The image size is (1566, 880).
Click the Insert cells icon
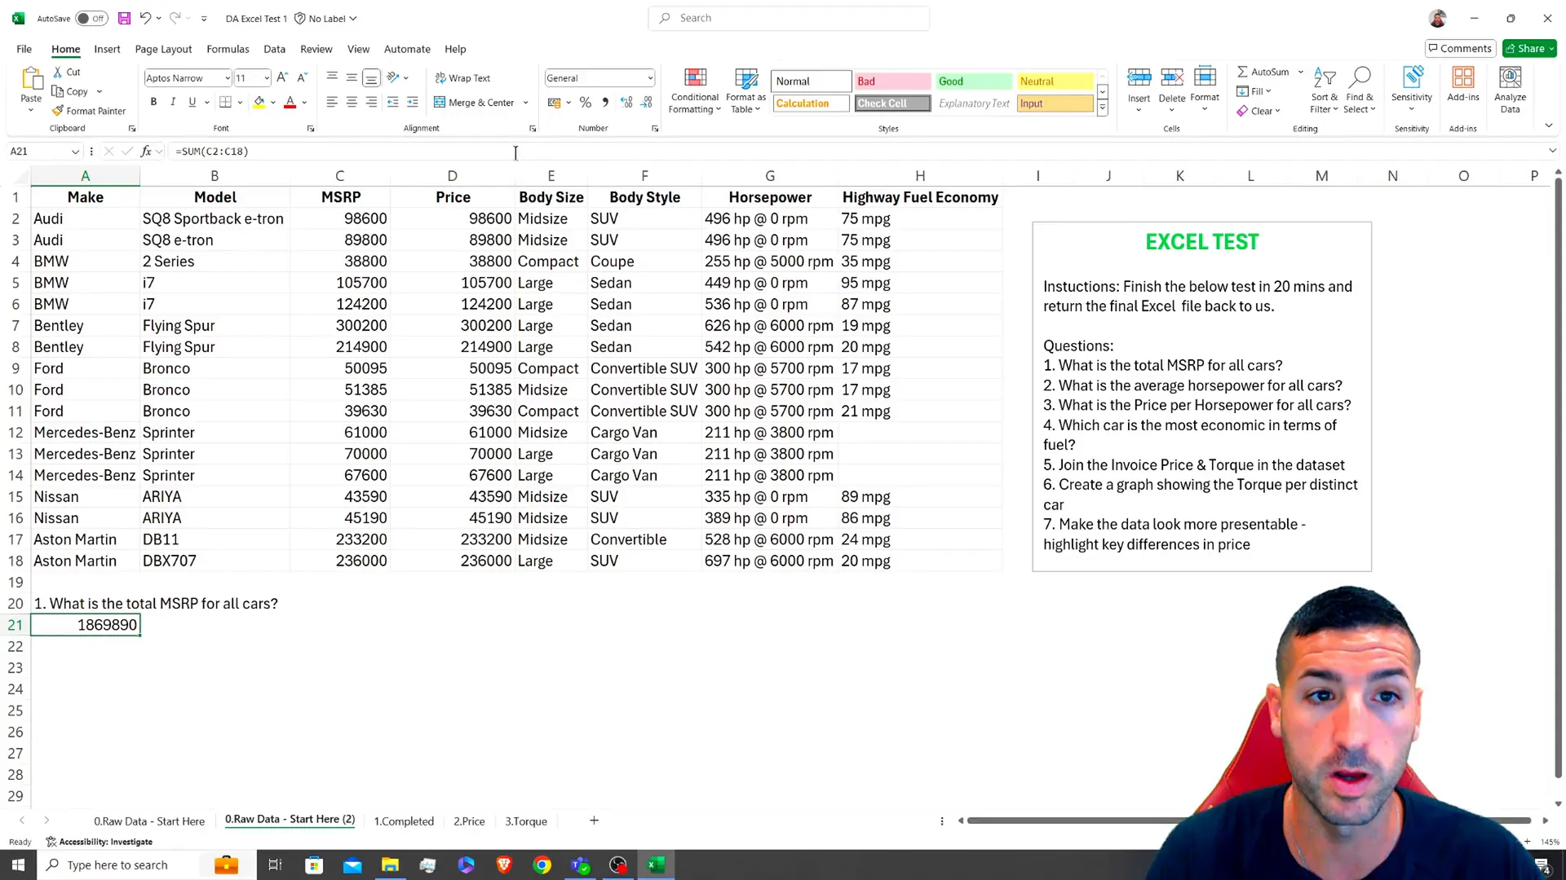pyautogui.click(x=1139, y=77)
